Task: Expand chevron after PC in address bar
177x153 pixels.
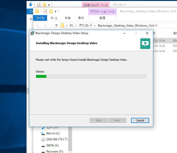Action: 76,26
